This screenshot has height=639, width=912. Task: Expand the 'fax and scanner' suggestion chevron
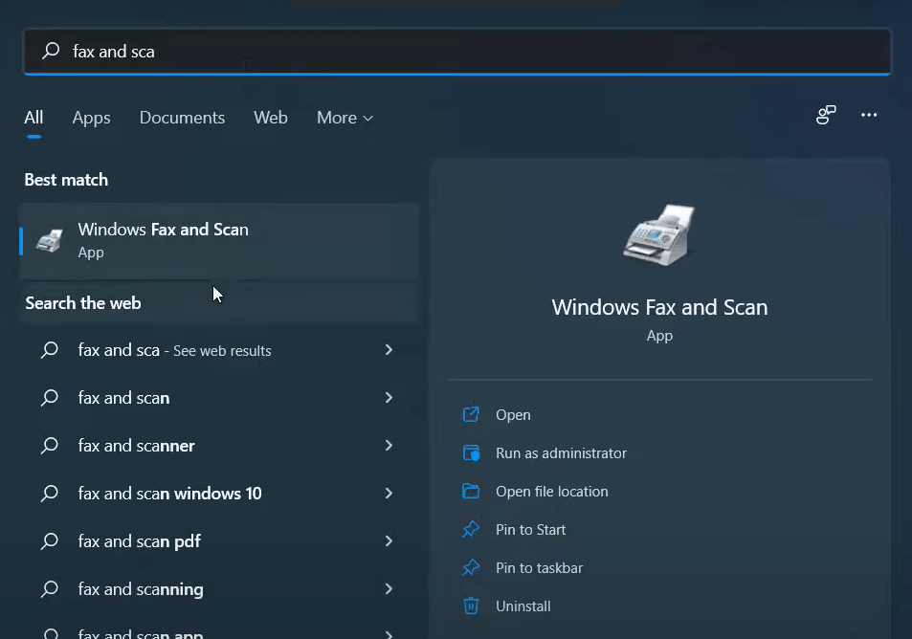[x=389, y=446]
